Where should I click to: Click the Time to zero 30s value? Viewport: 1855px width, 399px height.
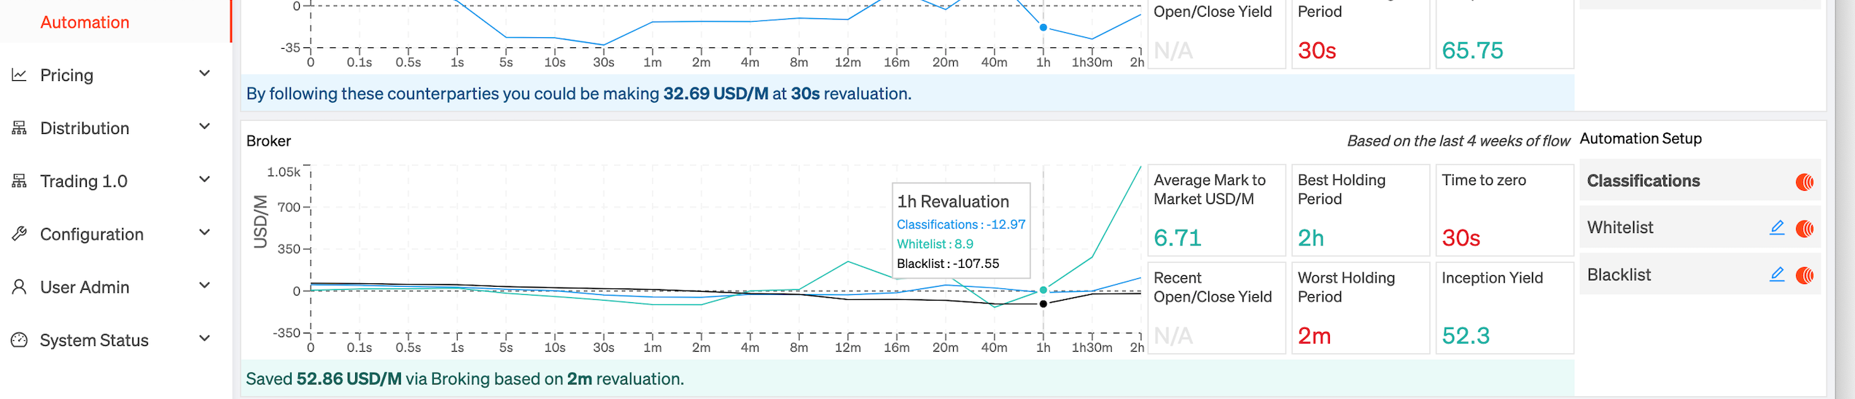(x=1461, y=238)
